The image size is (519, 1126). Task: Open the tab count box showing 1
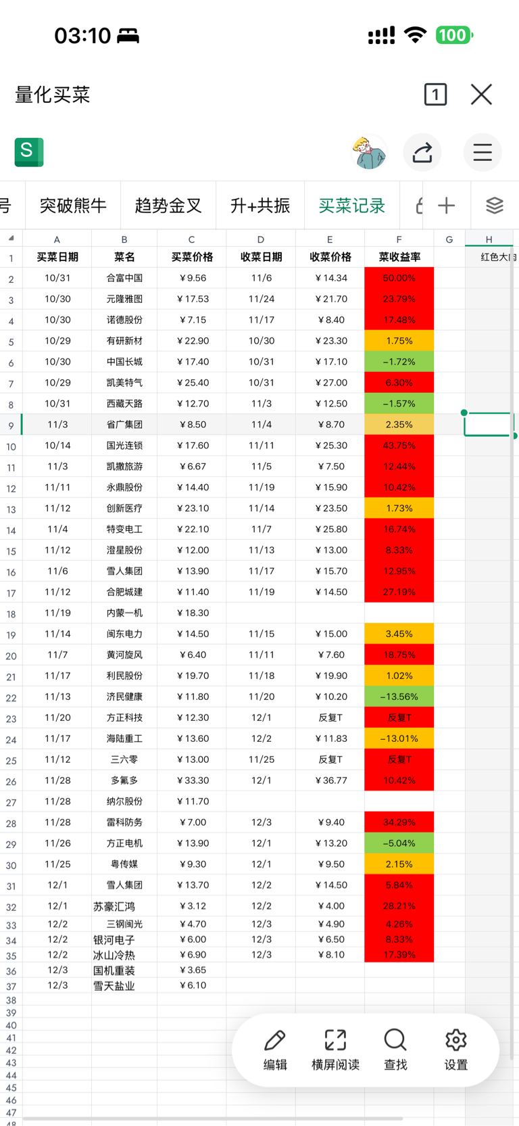[435, 95]
